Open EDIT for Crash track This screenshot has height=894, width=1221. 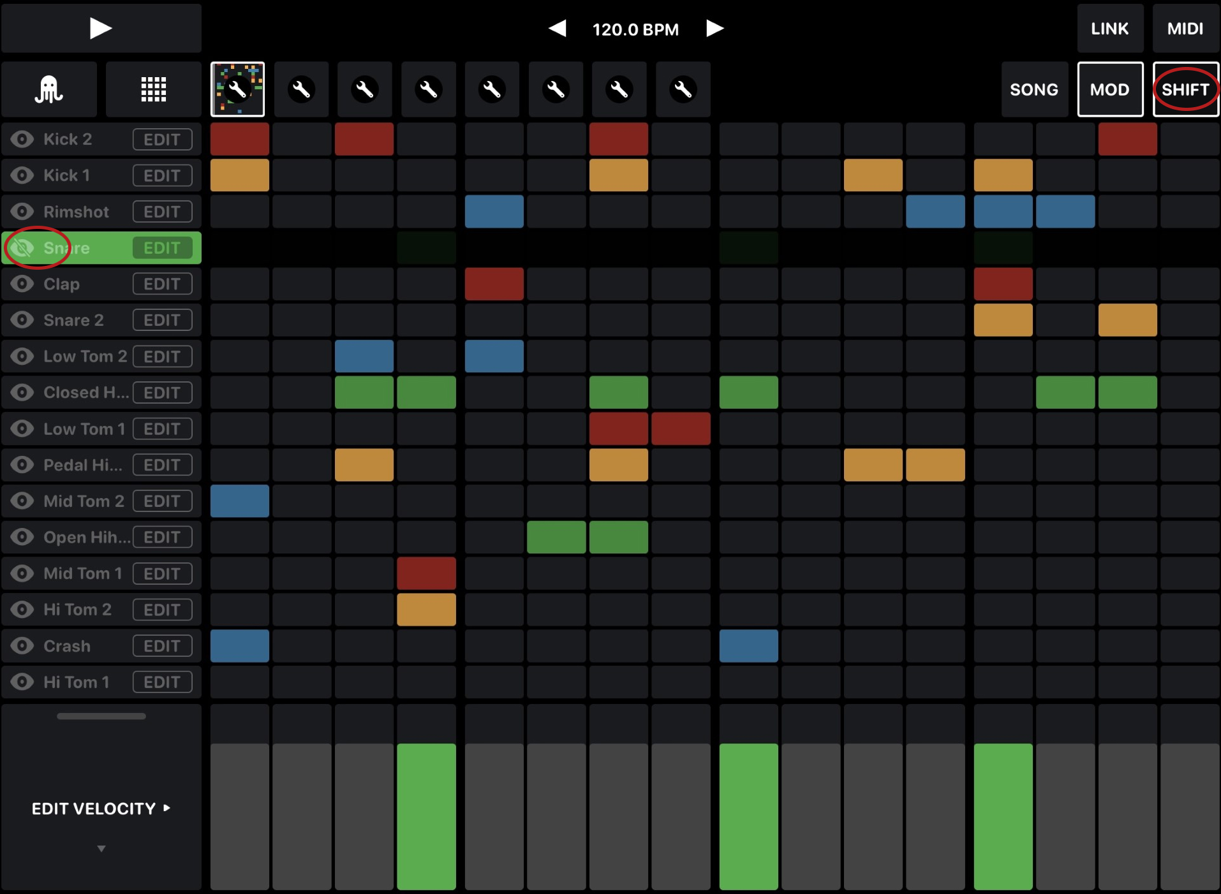tap(162, 646)
